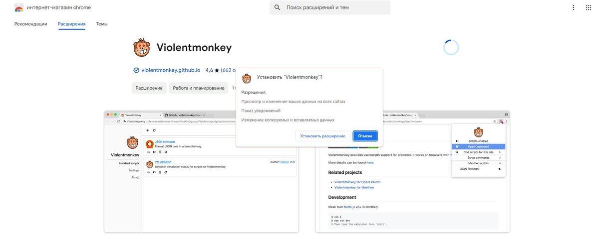Screen dimensions: 599x239
Task: Click the large Violentmonkey monkey logo
Action: coord(141,48)
